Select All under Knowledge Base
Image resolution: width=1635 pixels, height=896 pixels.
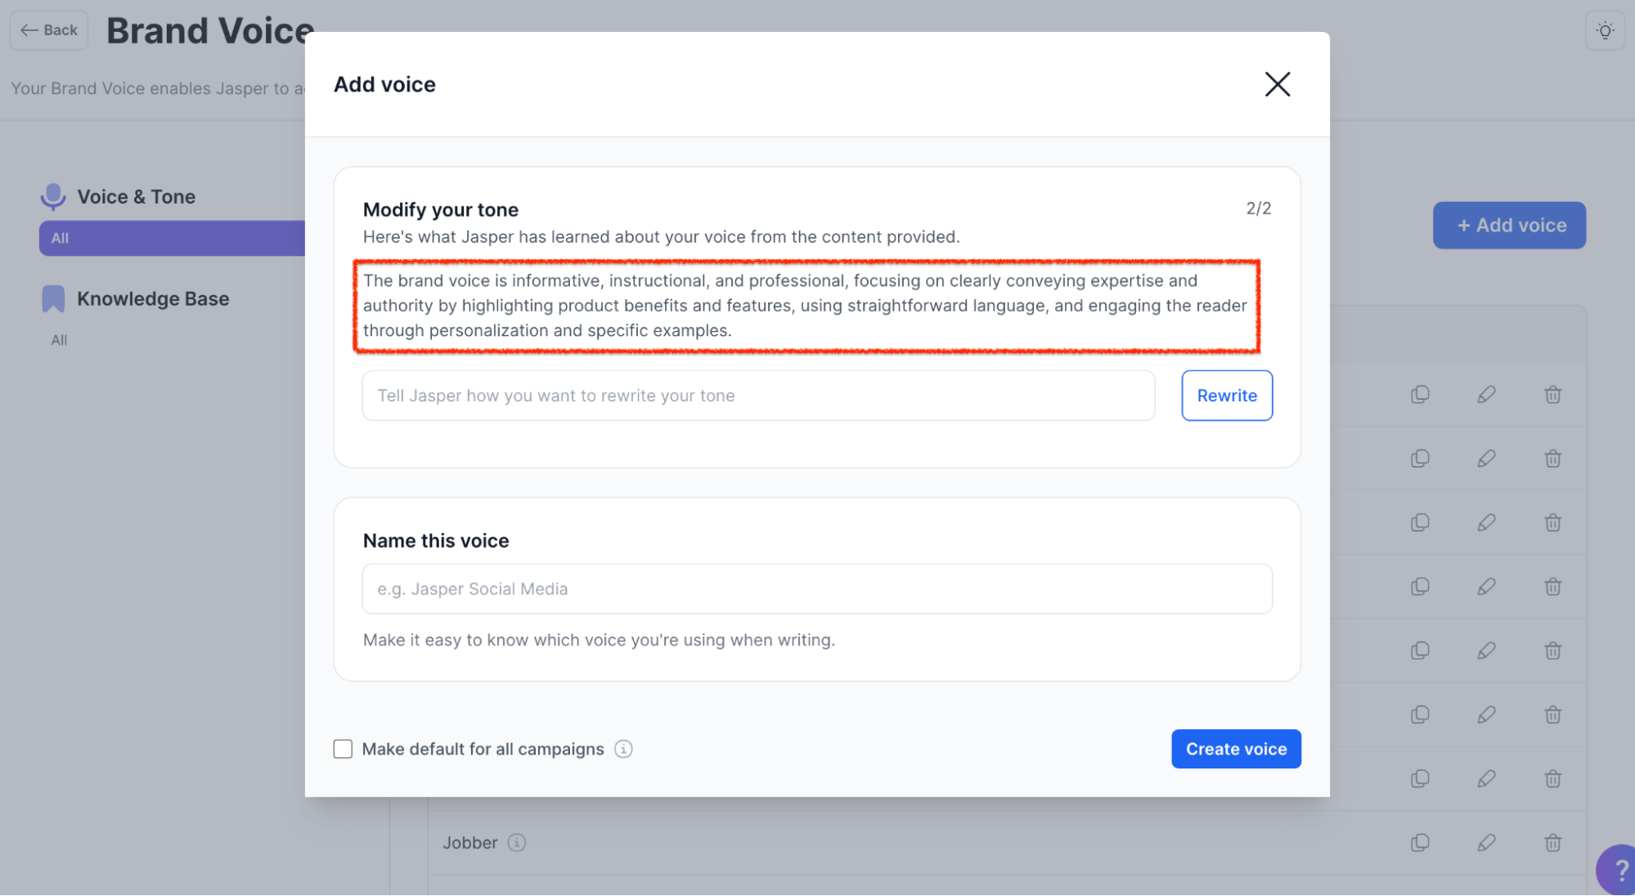click(x=59, y=340)
